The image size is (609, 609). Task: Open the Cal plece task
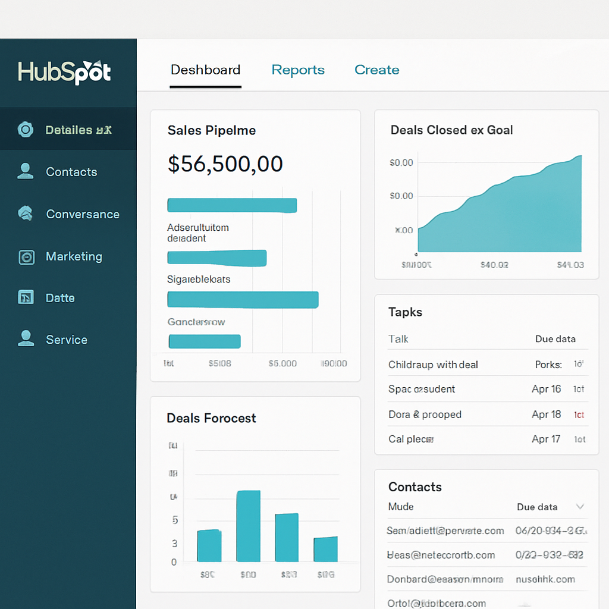coord(488,439)
